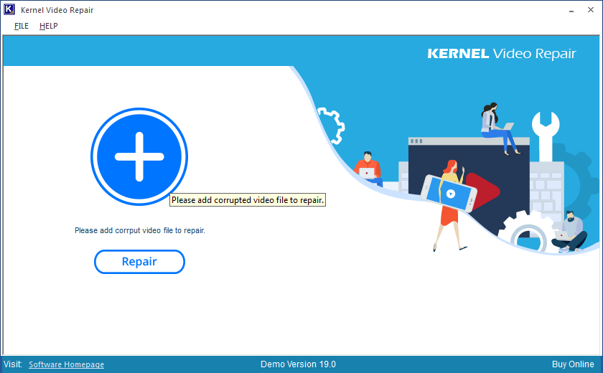Click the Demo Version 19.0 label
This screenshot has height=373, width=603.
pyautogui.click(x=298, y=364)
